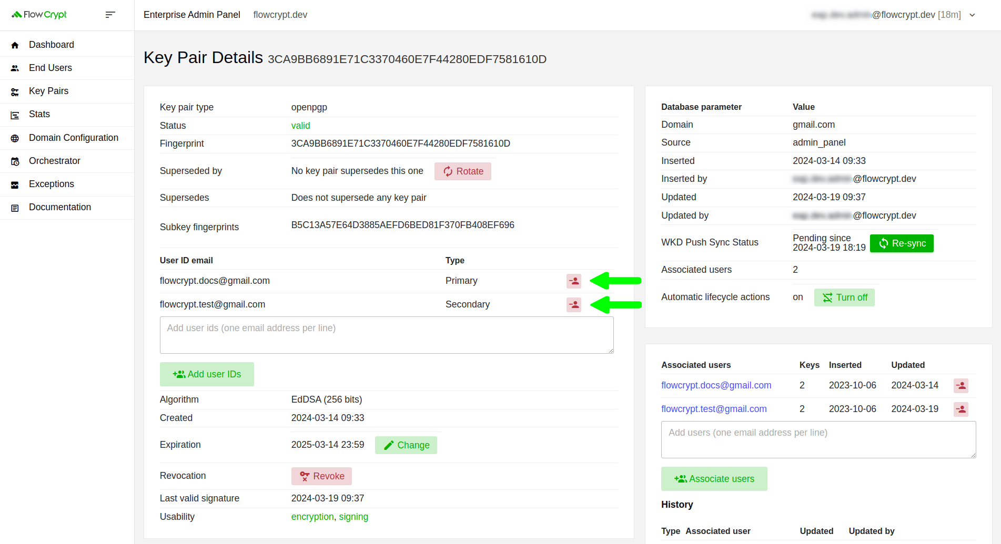Disassociate user flowcrypt.test@gmail.com
Screen dimensions: 1001x544
coord(961,409)
